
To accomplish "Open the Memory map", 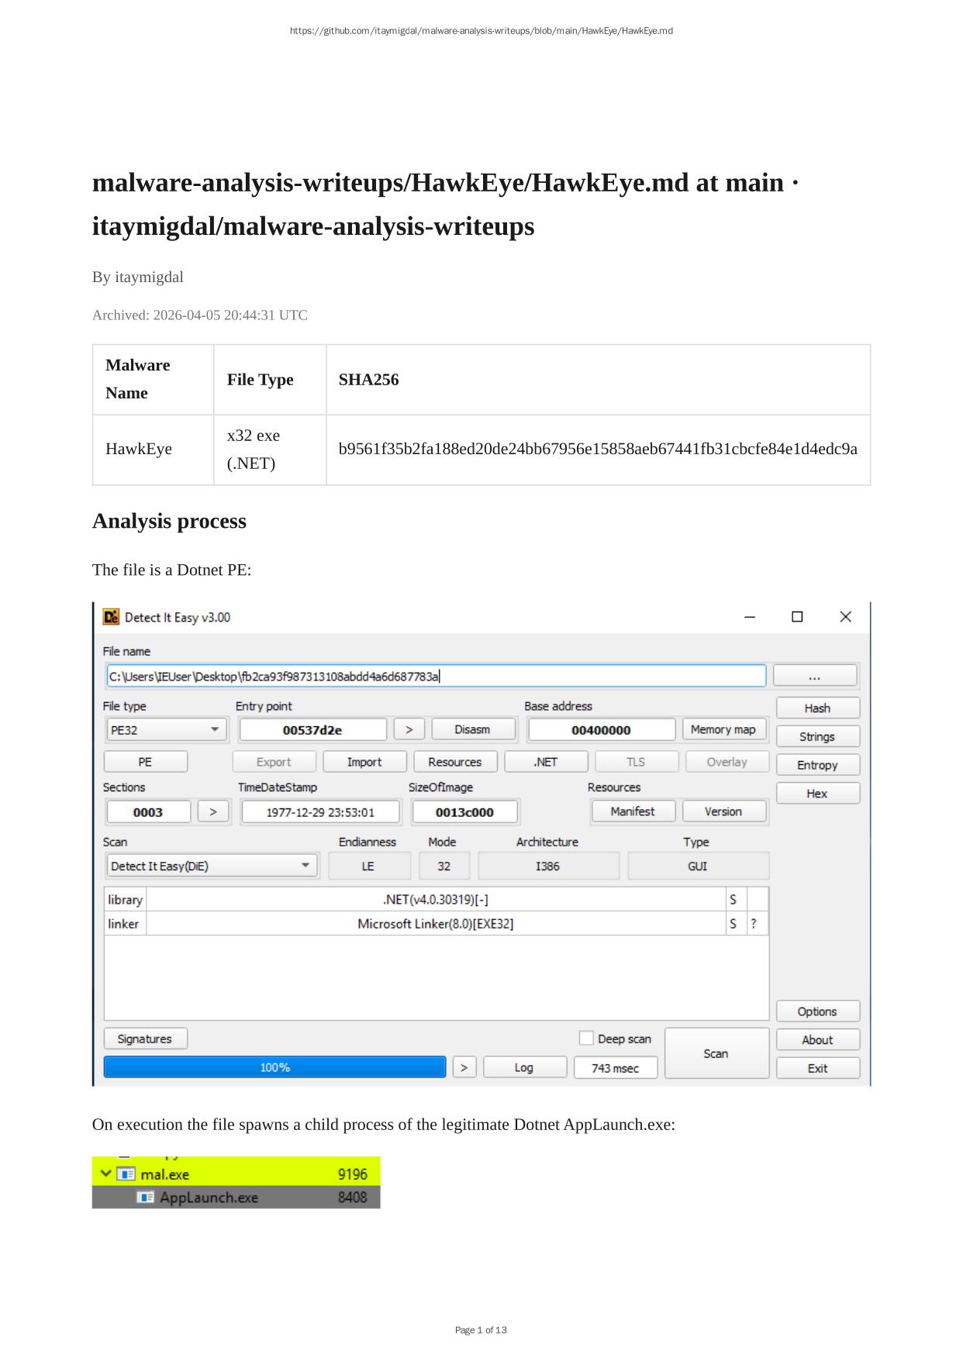I will (723, 729).
